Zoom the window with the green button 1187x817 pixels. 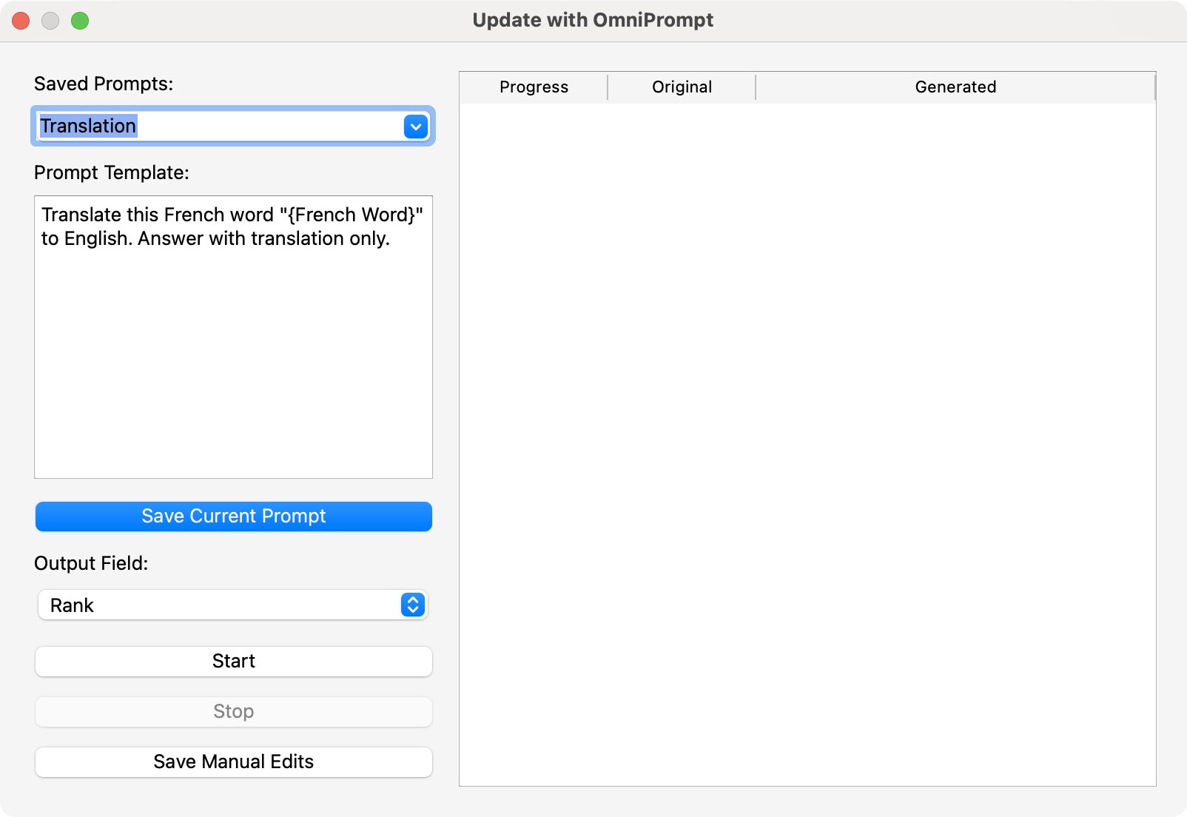(x=80, y=21)
